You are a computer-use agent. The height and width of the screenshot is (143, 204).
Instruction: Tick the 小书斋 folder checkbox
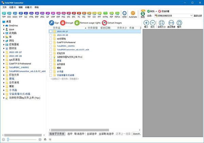tap(51, 71)
